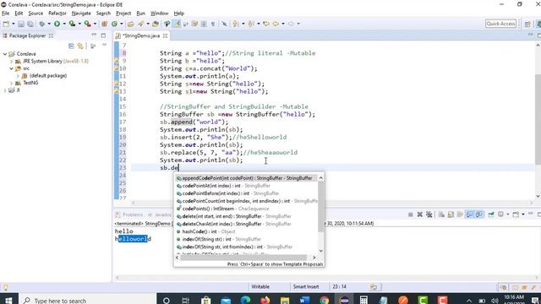The height and width of the screenshot is (304, 541).
Task: Open New file dropdown arrow
Action: coord(14,24)
